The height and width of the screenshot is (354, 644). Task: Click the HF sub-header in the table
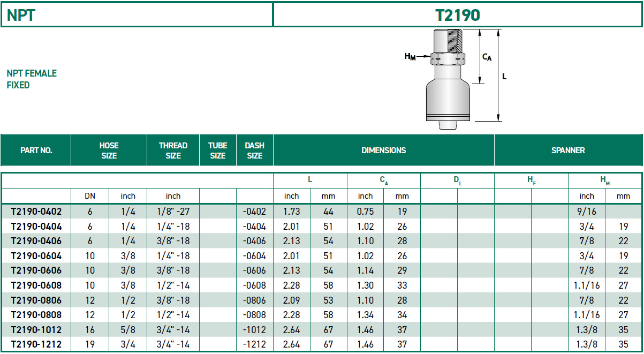point(531,181)
